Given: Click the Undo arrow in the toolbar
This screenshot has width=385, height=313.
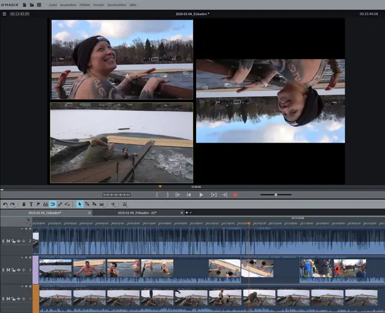Looking at the screenshot, I should coord(5,204).
